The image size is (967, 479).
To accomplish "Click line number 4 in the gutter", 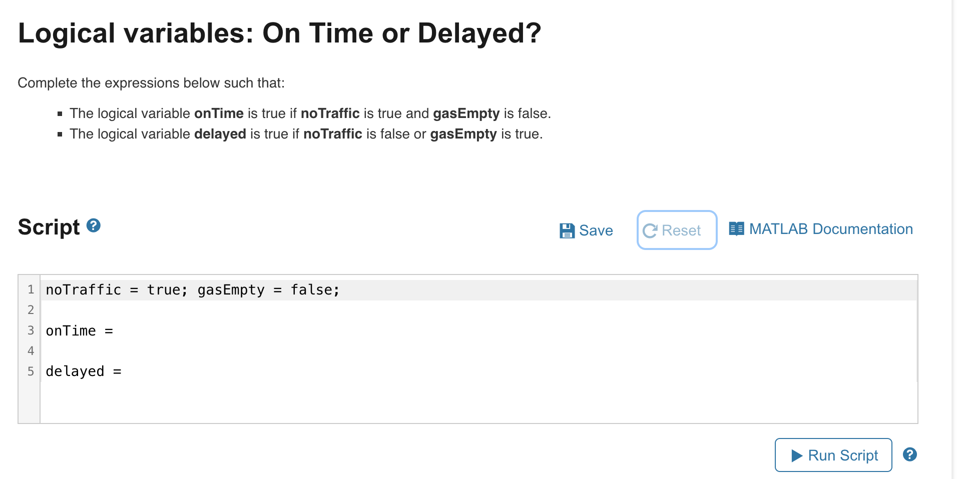I will pos(31,350).
